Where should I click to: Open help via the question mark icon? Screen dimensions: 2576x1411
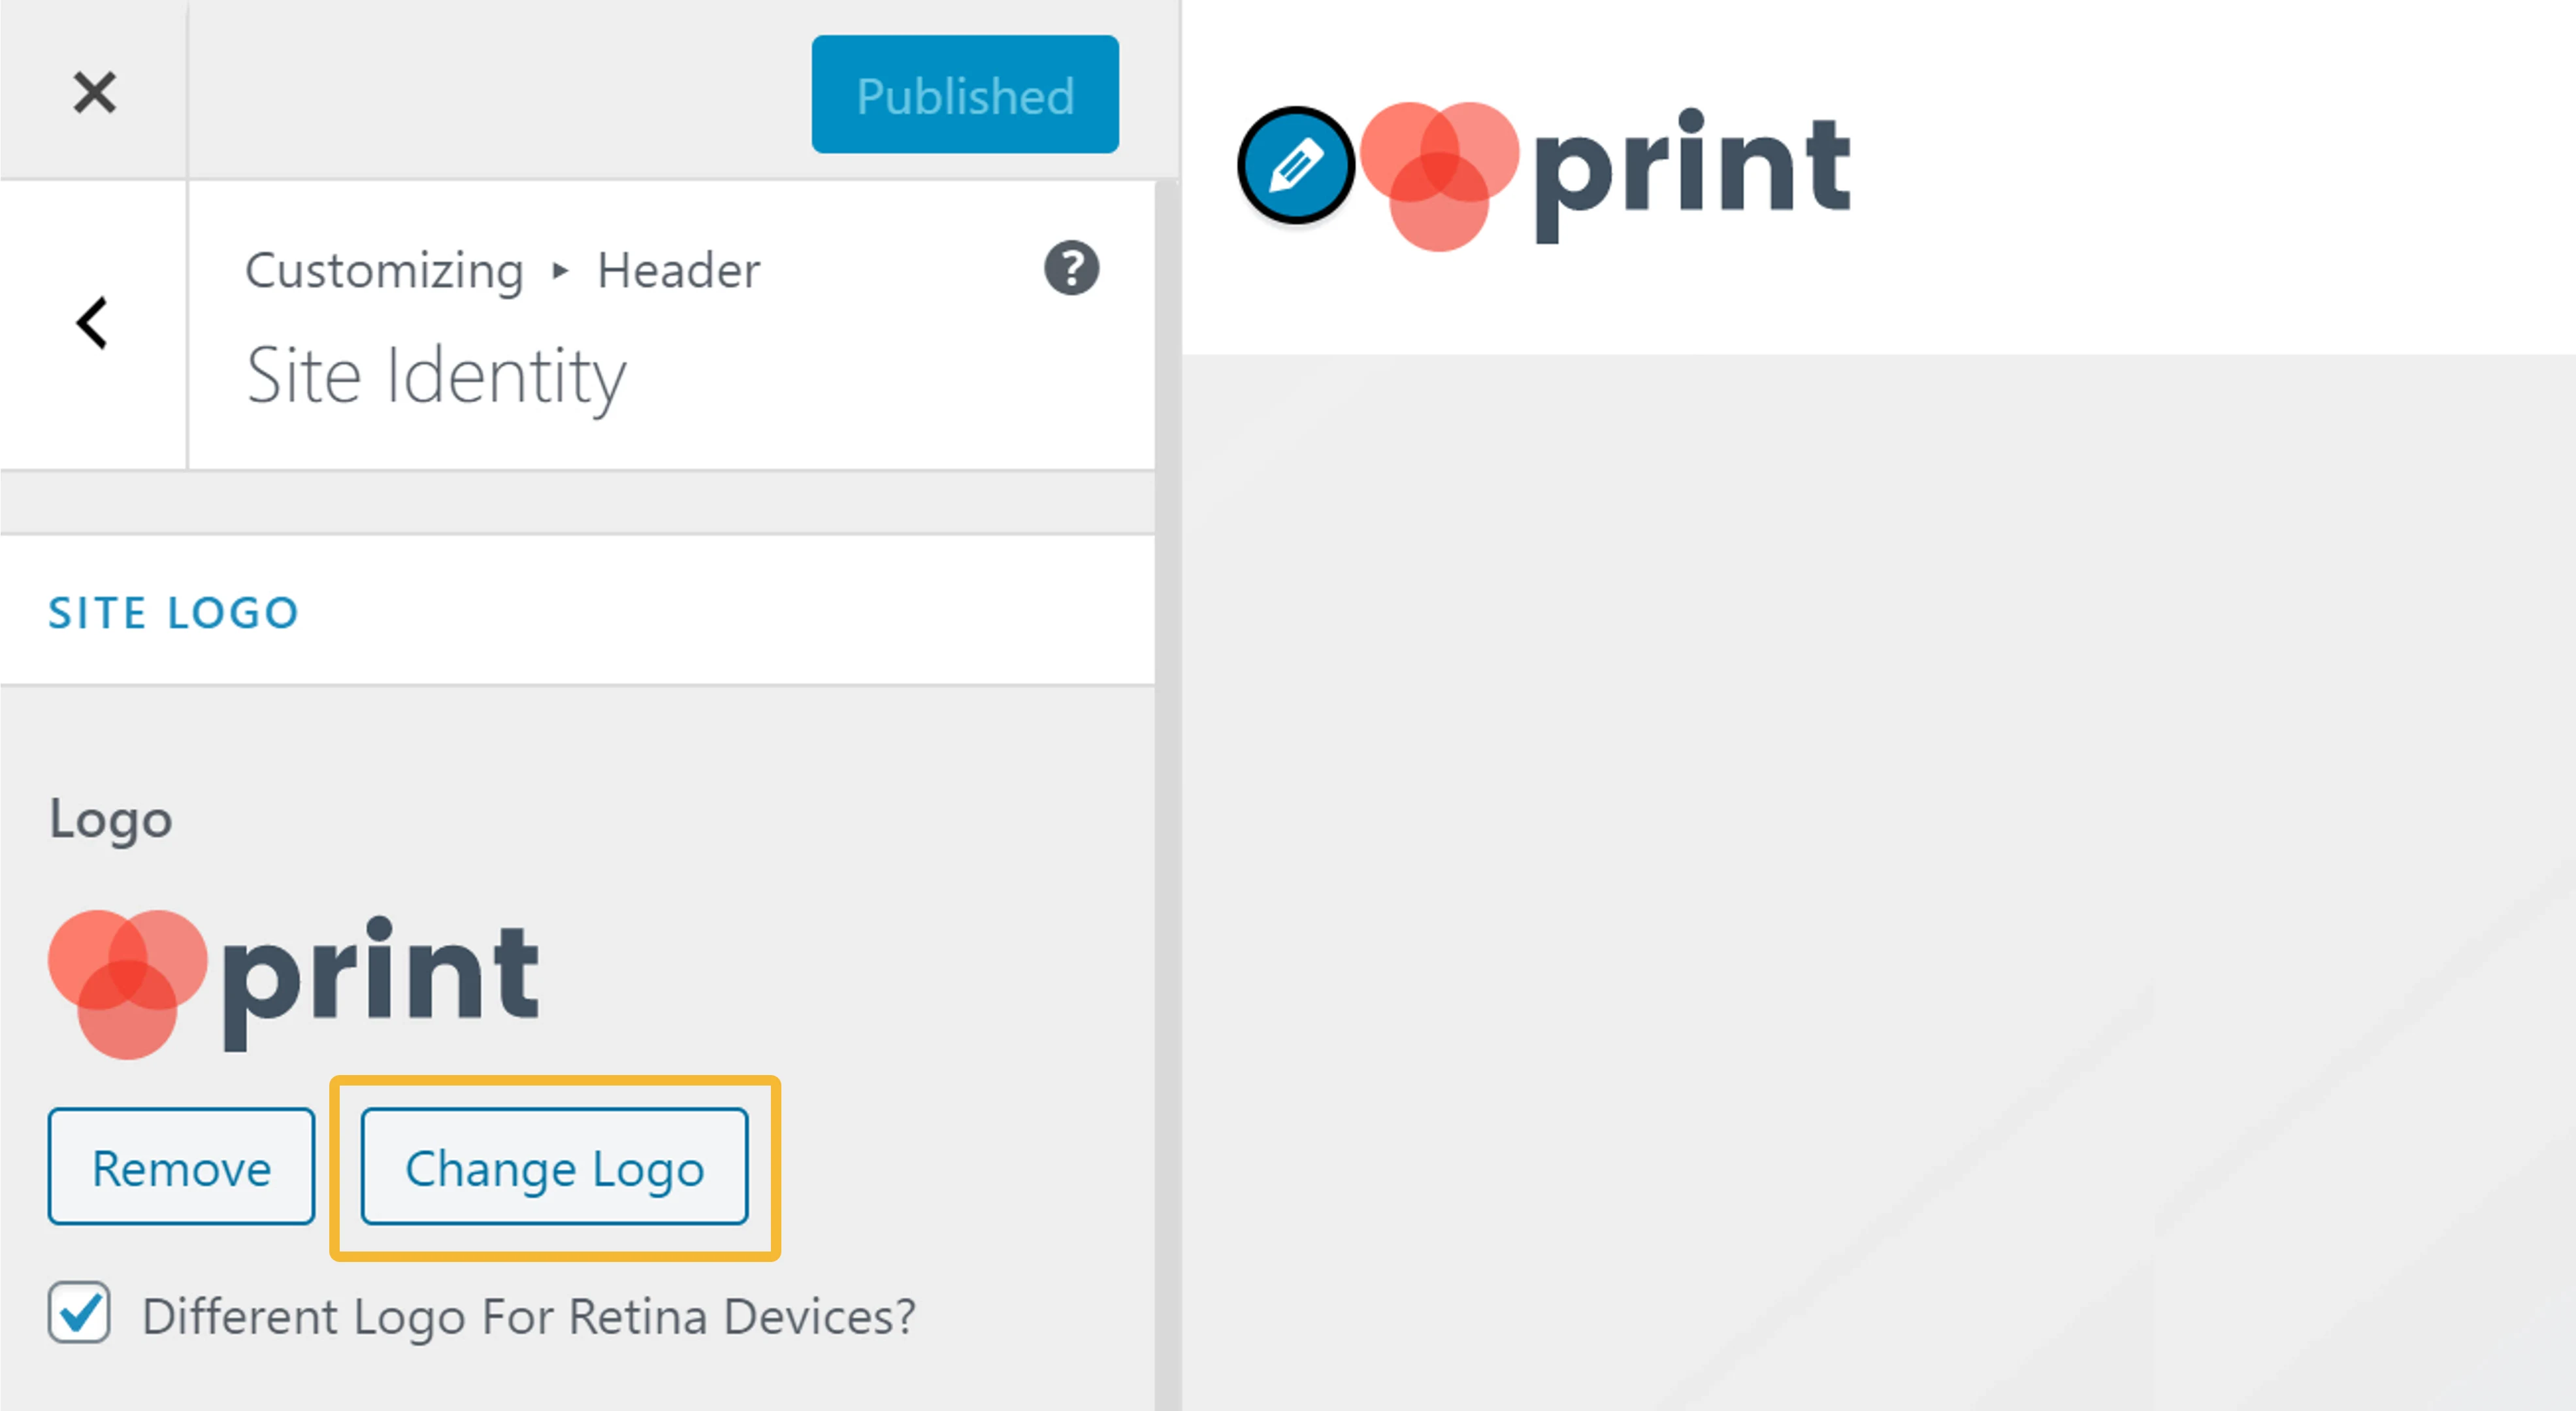1071,268
